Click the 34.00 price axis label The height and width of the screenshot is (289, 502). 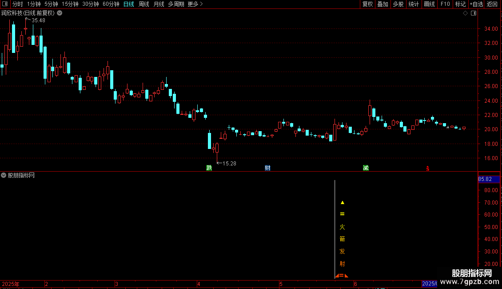491,29
